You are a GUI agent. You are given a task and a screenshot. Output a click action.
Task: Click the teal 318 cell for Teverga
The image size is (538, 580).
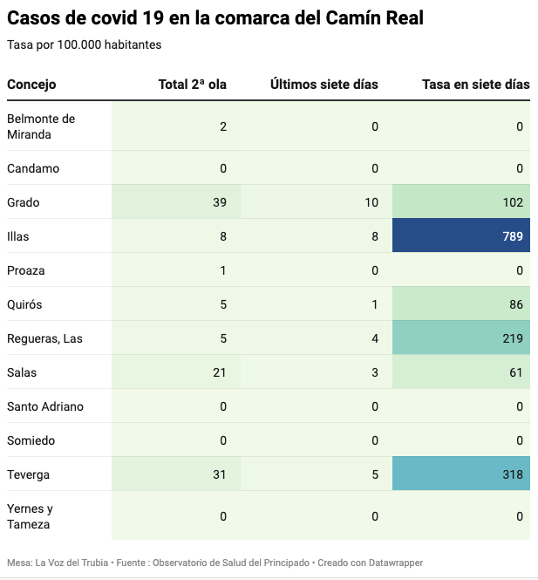coord(461,474)
